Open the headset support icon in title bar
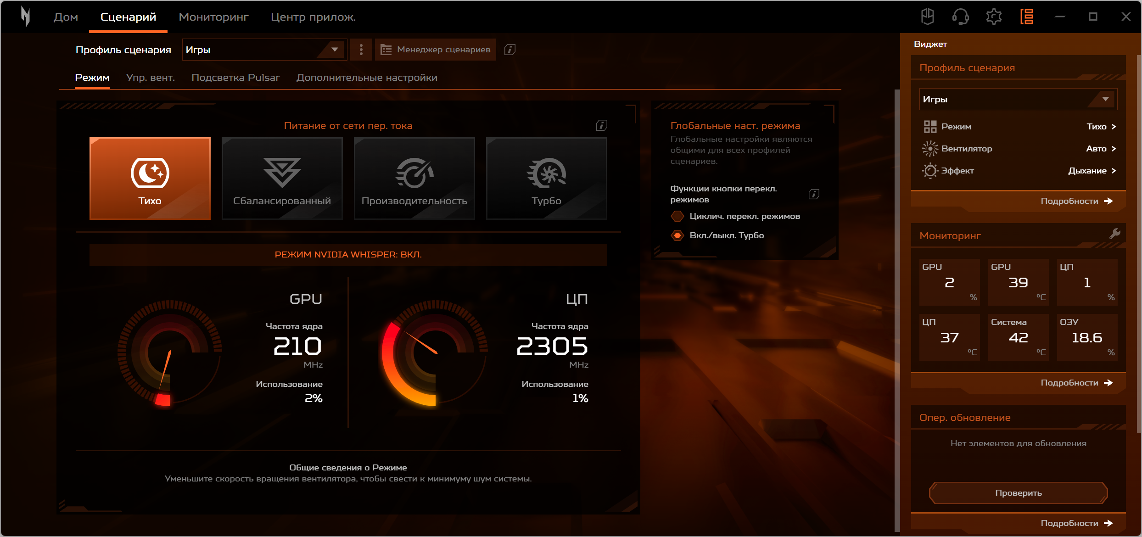Screen dimensions: 1142x537 pyautogui.click(x=960, y=17)
